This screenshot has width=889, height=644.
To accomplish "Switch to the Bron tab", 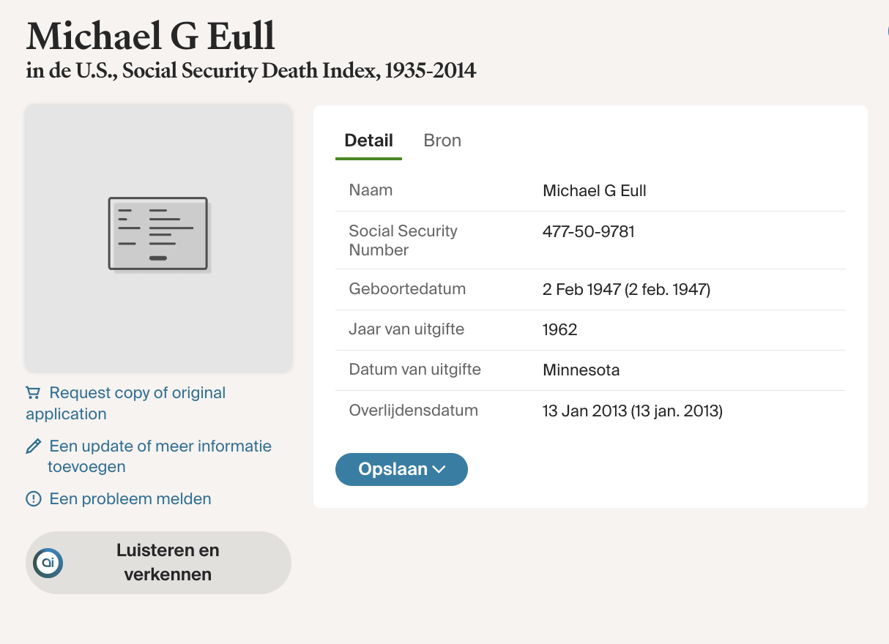I will (x=442, y=141).
